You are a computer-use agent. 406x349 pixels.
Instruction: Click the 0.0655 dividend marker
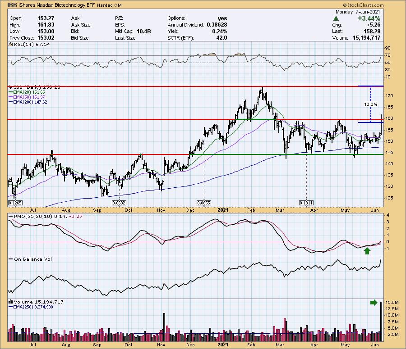point(203,203)
